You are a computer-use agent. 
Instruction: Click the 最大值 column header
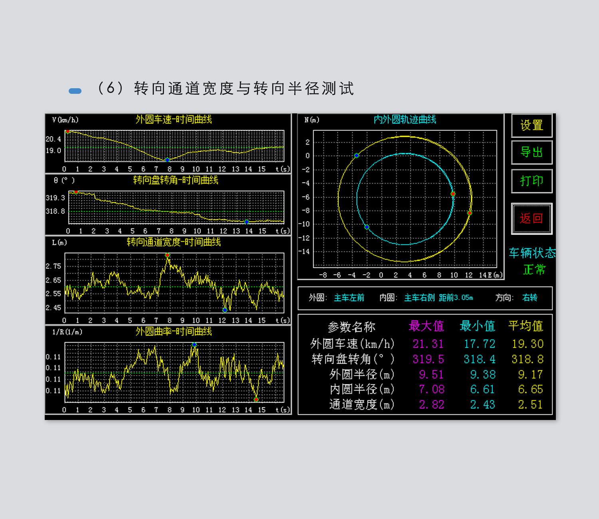(426, 326)
